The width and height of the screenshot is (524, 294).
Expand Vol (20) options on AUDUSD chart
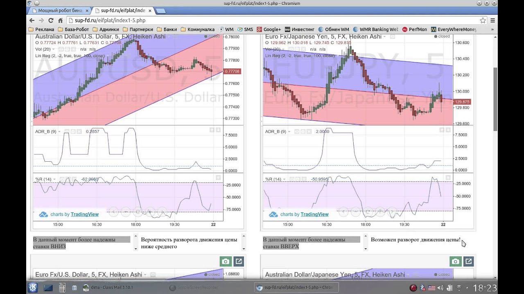pos(54,49)
